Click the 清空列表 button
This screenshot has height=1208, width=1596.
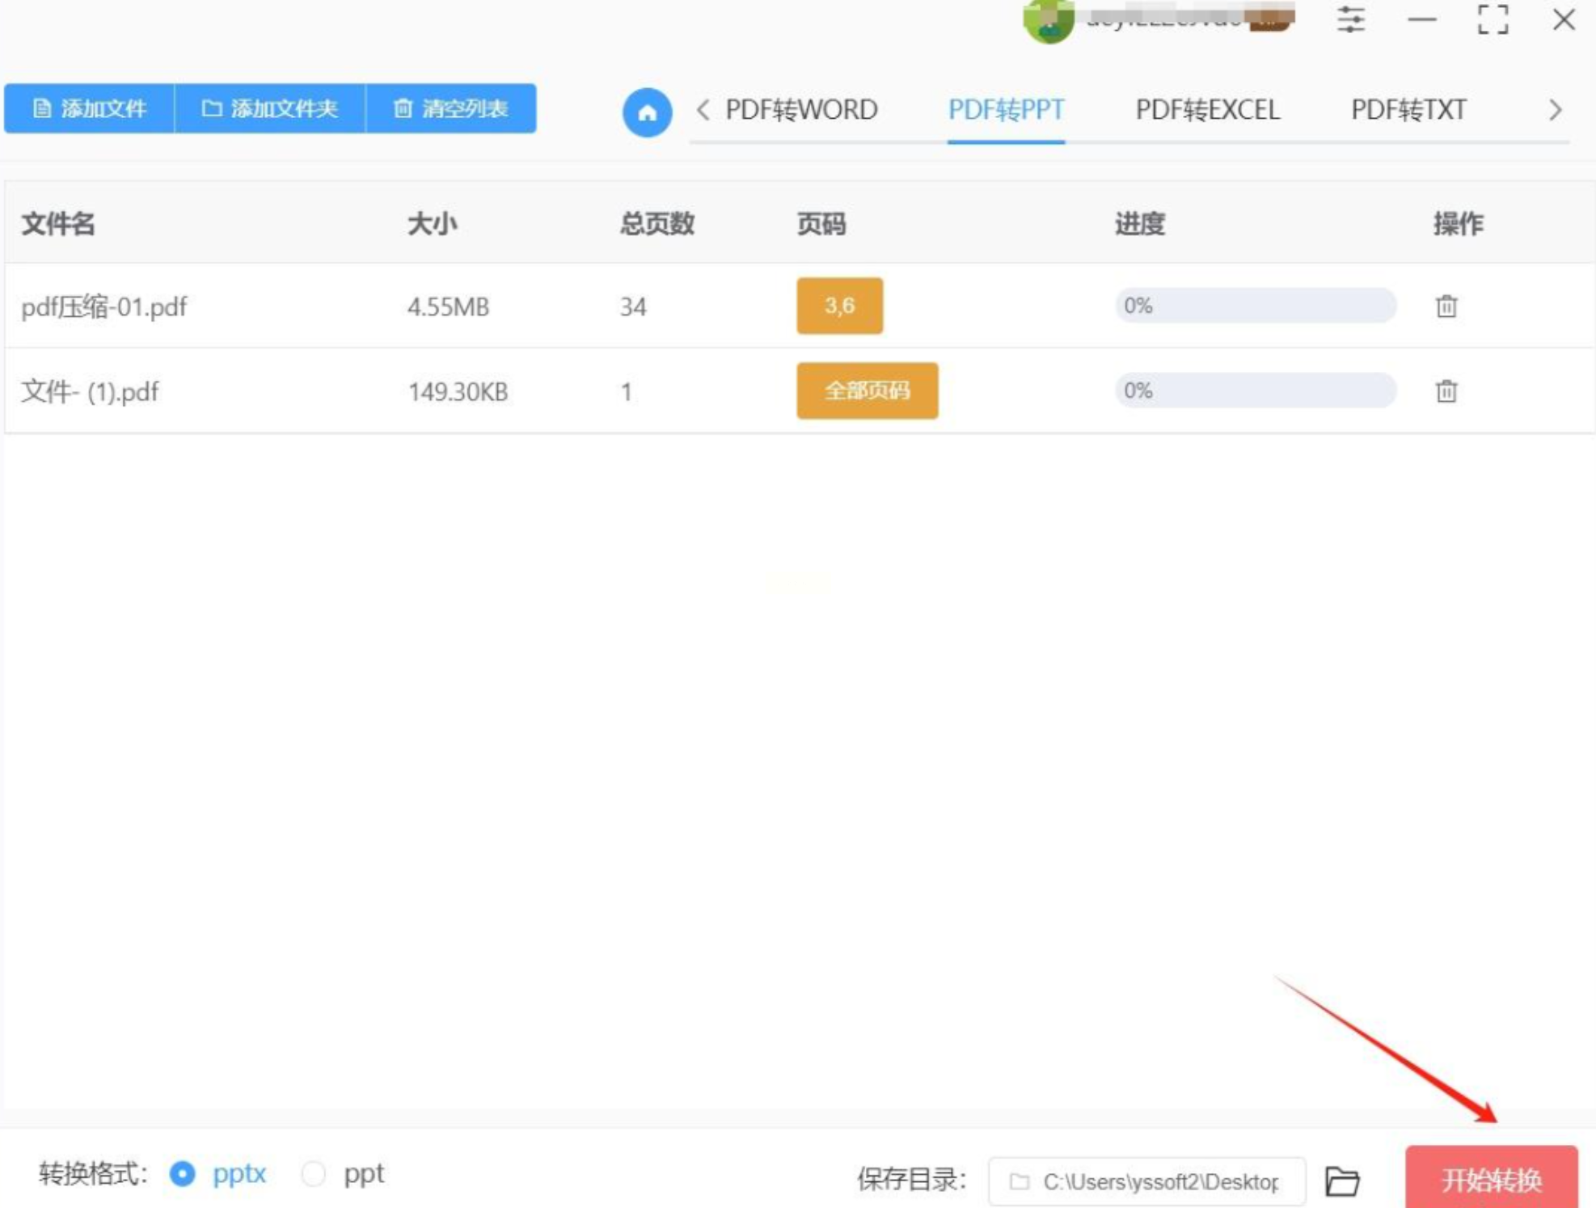pos(451,108)
